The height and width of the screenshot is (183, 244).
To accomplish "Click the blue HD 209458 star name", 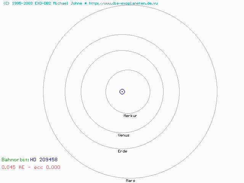I will click(44, 160).
